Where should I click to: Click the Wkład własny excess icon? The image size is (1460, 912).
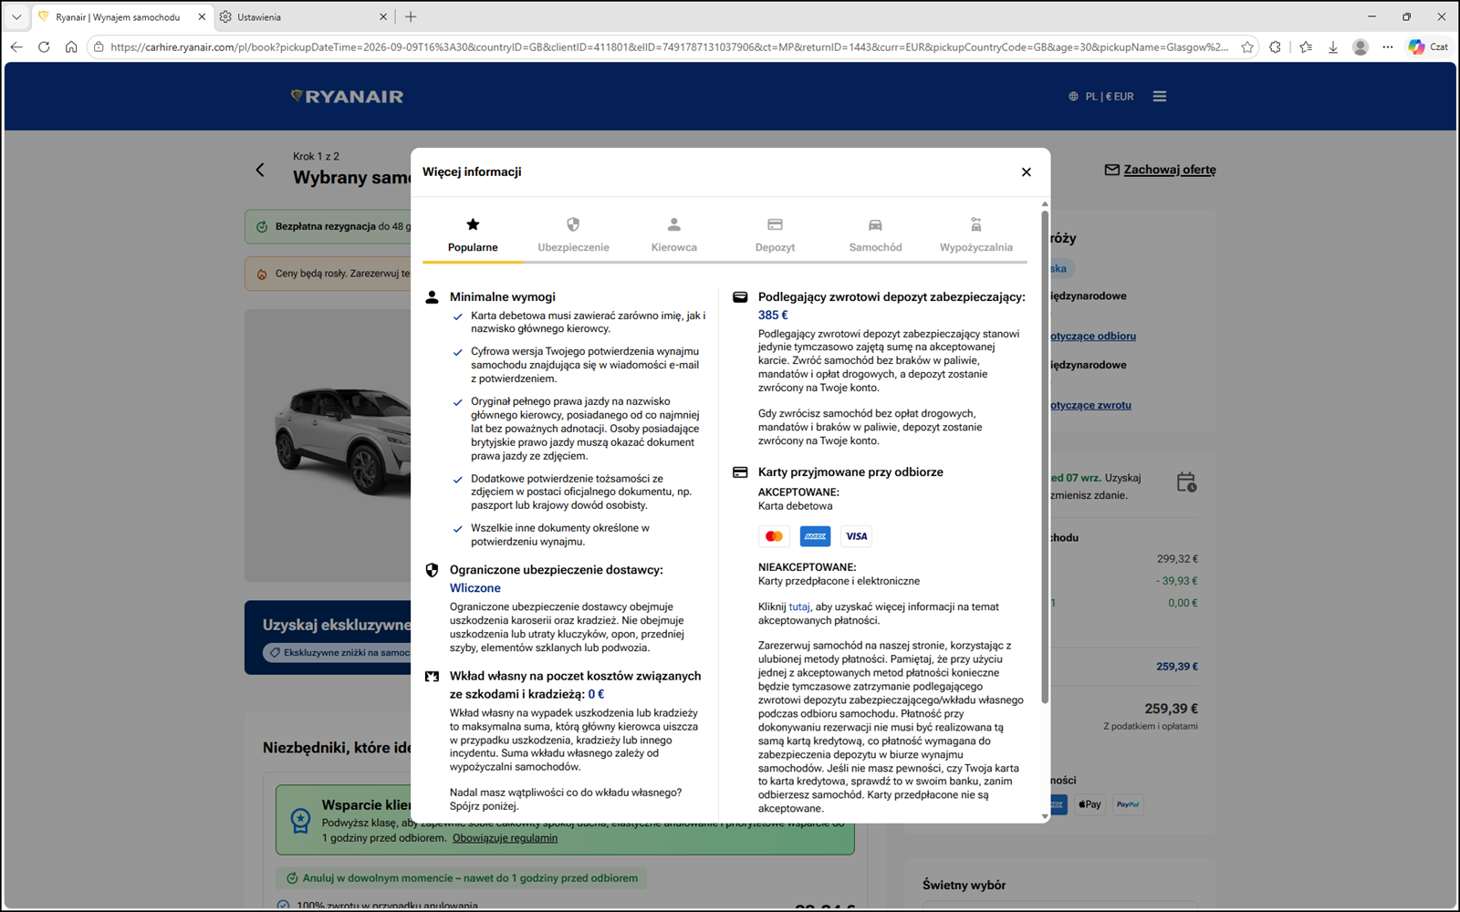click(433, 677)
